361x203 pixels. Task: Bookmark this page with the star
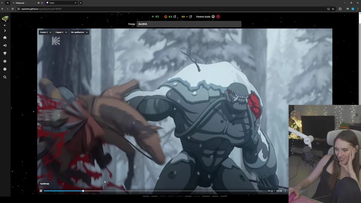[x=333, y=9]
